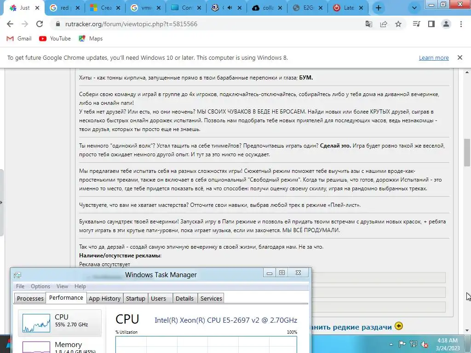Screen dimensions: 471x353
Task: Expand tab search dropdown arrow
Action: [414, 8]
